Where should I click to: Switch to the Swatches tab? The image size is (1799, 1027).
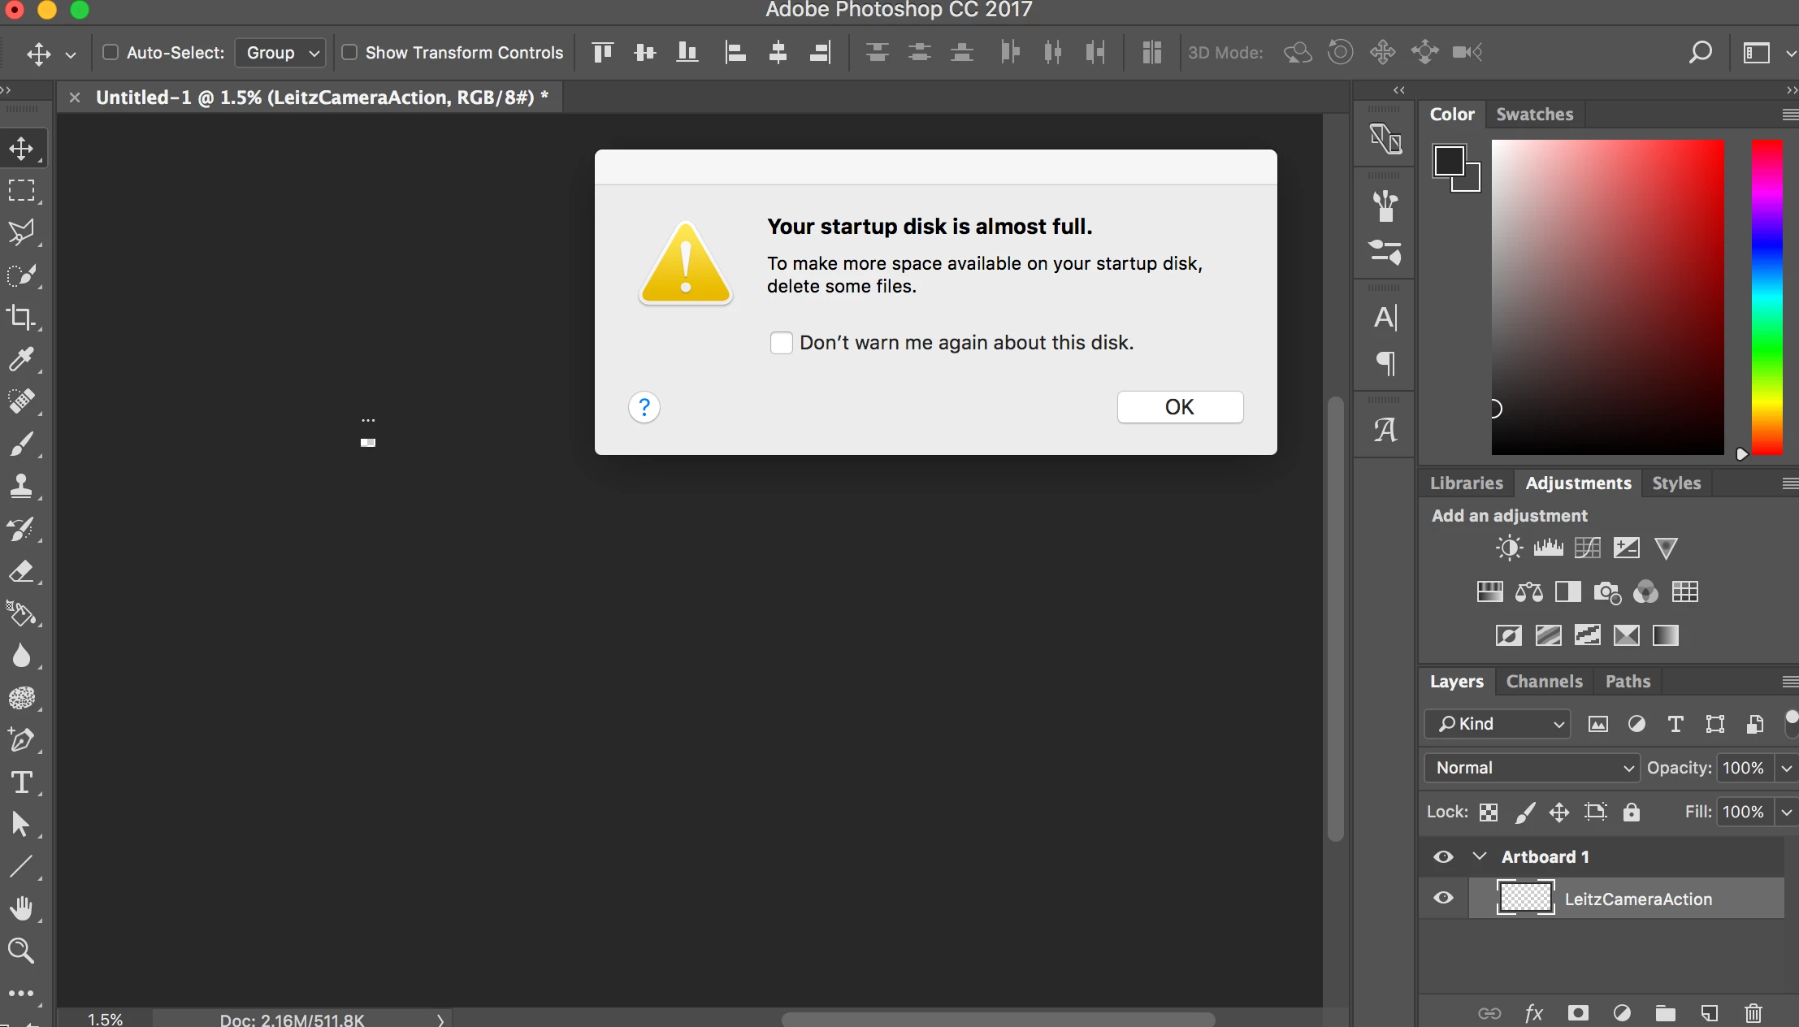click(x=1534, y=115)
